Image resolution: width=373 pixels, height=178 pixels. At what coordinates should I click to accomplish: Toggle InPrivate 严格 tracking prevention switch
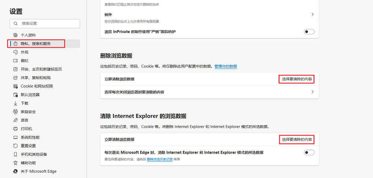[x=309, y=32]
